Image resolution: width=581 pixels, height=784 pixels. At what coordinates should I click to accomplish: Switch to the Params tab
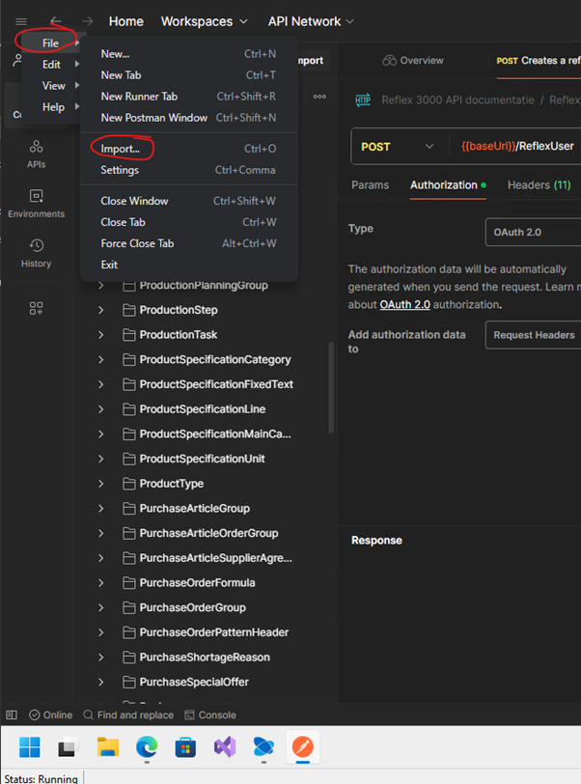370,185
